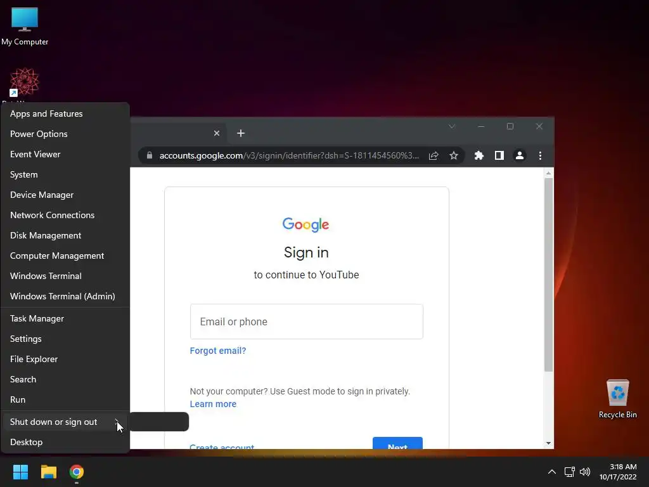The image size is (649, 487).
Task: Open the Chrome profile avatar
Action: click(520, 156)
